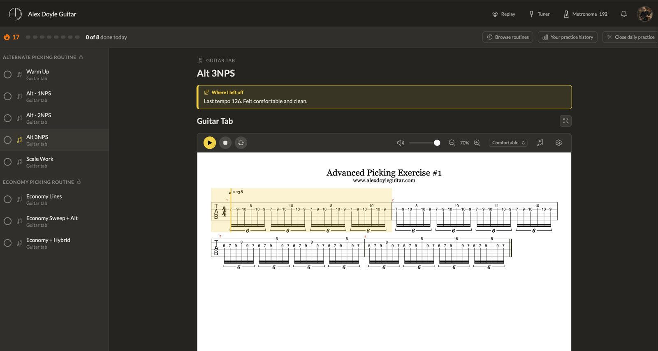
Task: Click the Alex Doyle Guitar logo icon
Action: 15,14
